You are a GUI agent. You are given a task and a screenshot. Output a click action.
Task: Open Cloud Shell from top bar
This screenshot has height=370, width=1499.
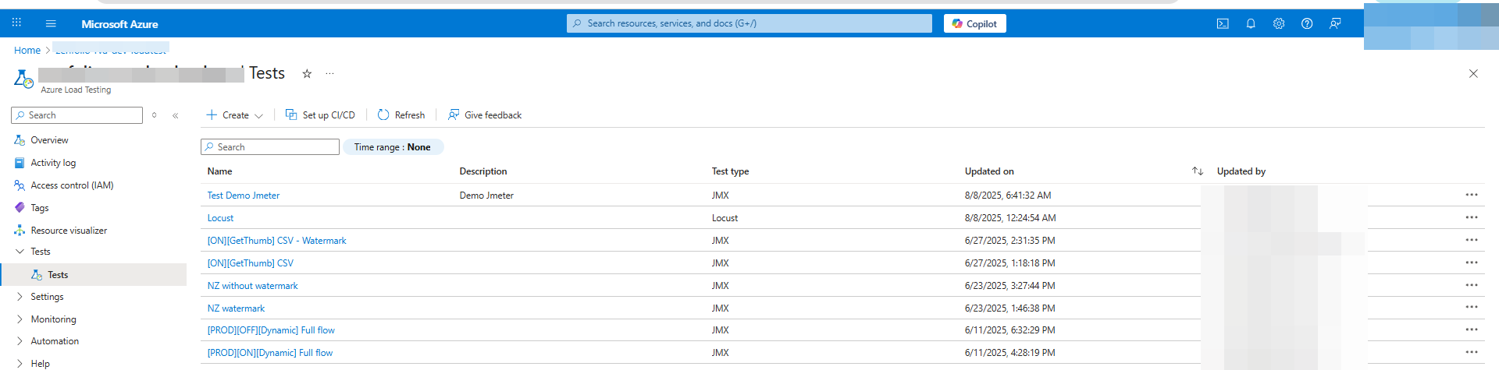pyautogui.click(x=1223, y=23)
